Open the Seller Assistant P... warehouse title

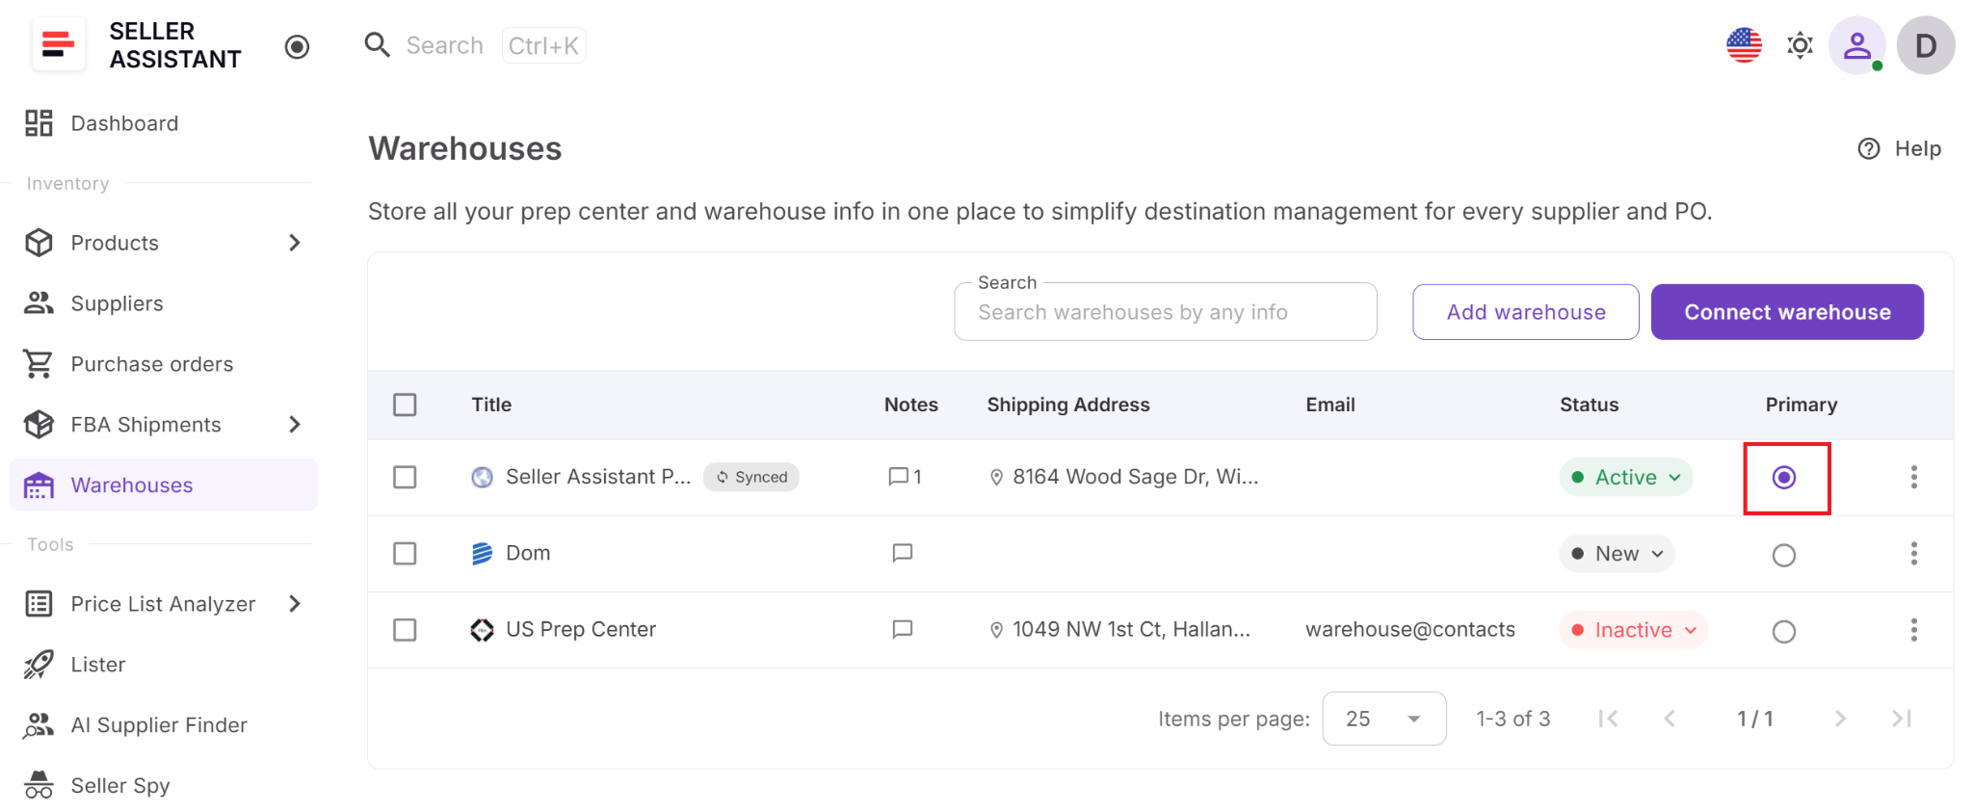pyautogui.click(x=598, y=477)
